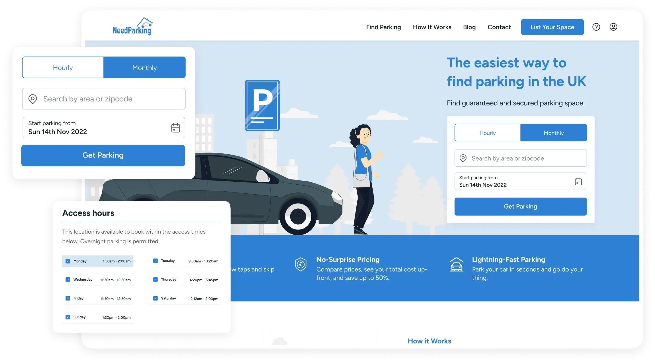Click calendar icon in hero date field
This screenshot has height=363, width=655.
point(578,181)
